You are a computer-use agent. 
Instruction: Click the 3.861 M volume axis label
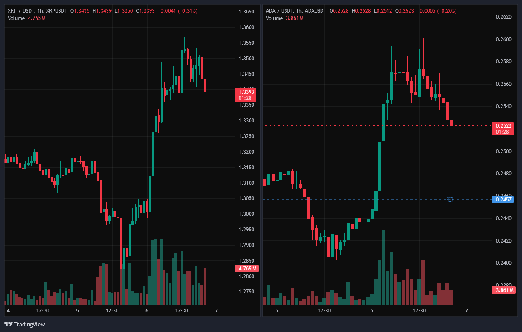[503, 290]
